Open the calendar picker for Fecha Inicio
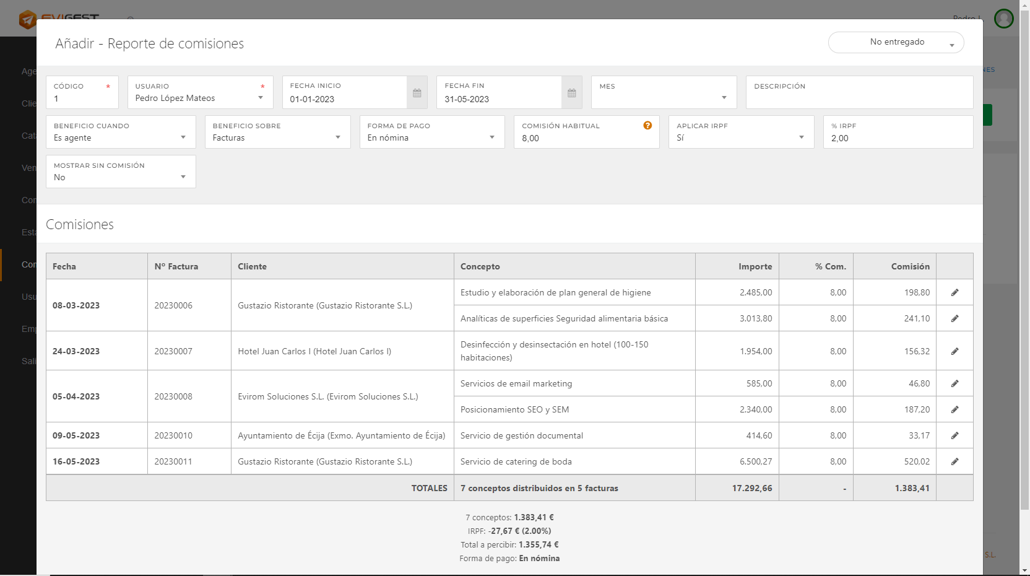 point(417,92)
